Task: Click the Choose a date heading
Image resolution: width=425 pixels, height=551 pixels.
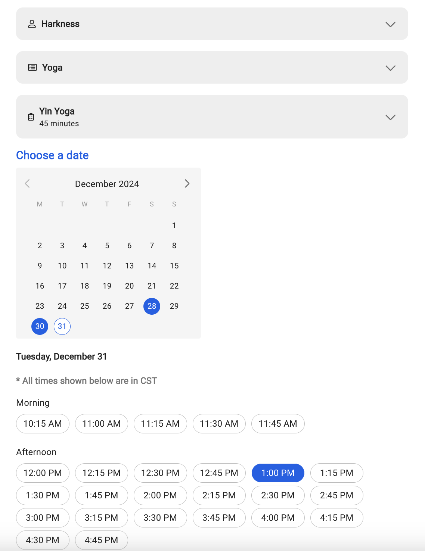Action: [x=52, y=155]
